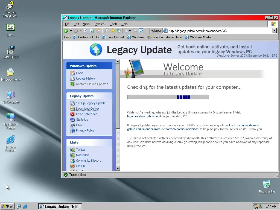Open github.com/sponsors/kirb link
The width and height of the screenshot is (280, 210).
tap(144, 129)
